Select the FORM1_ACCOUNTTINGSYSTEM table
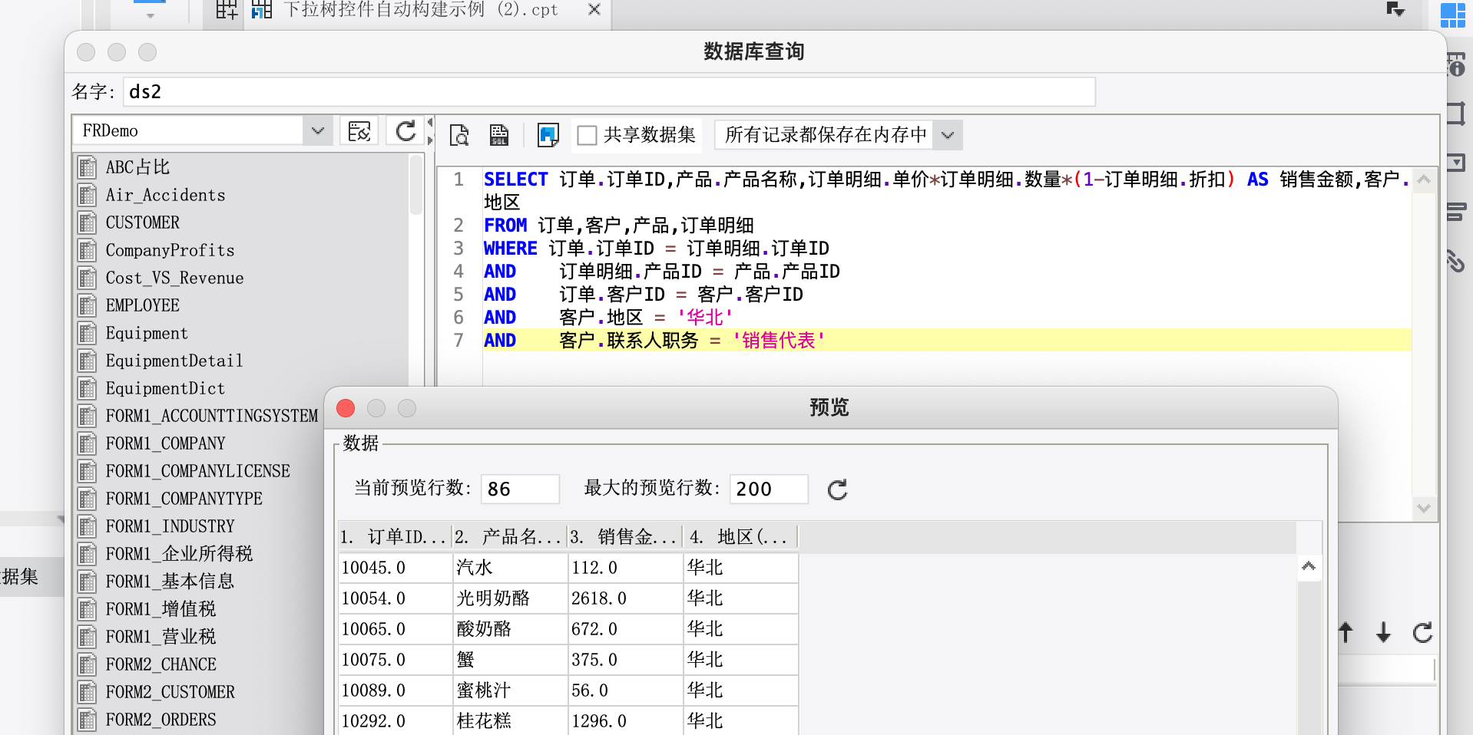 [x=200, y=416]
